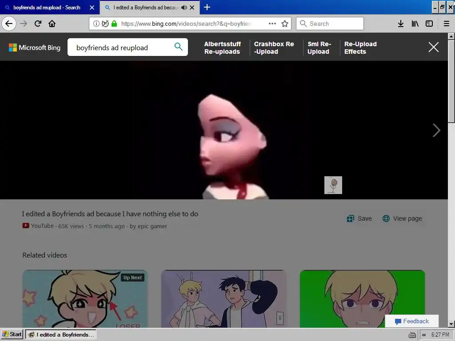The height and width of the screenshot is (341, 455).
Task: Go to next video with right chevron
Action: click(436, 130)
